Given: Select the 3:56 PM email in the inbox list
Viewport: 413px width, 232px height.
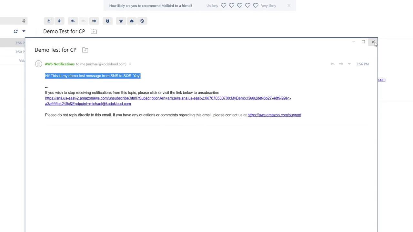Looking at the screenshot, I should tap(13, 43).
